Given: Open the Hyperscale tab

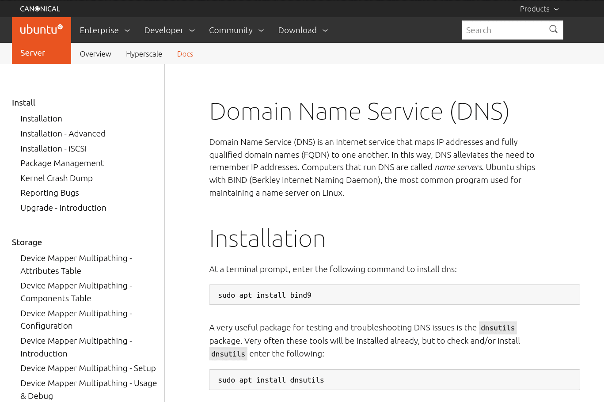Looking at the screenshot, I should [144, 54].
